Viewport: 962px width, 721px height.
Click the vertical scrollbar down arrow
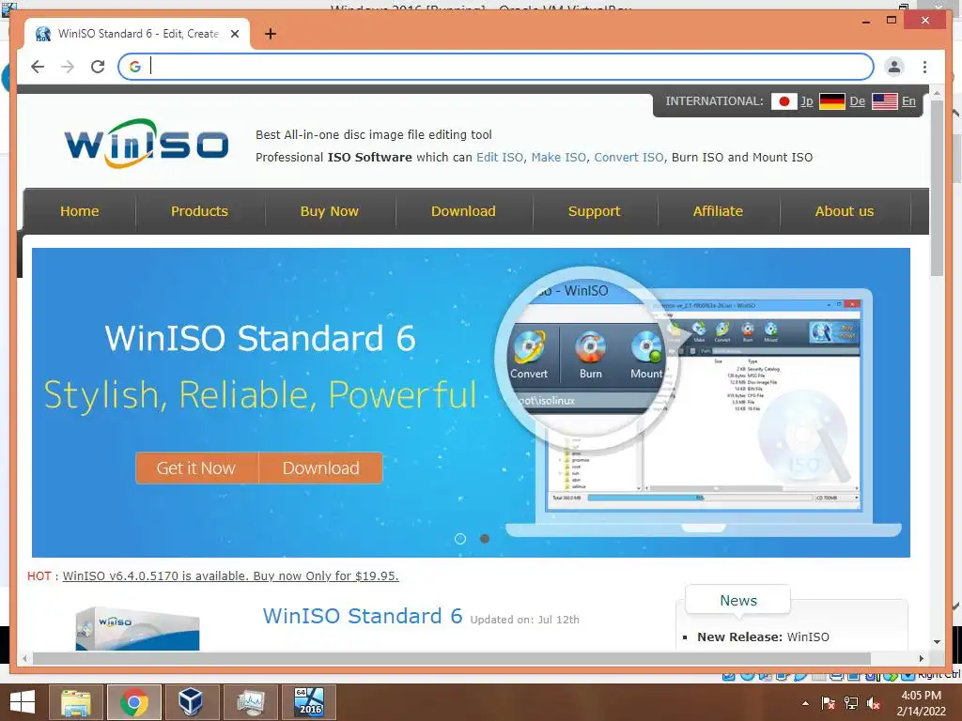click(x=937, y=642)
